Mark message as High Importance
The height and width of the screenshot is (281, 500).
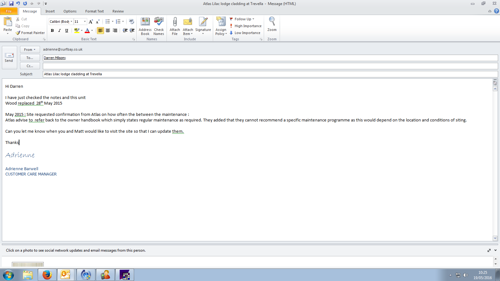[246, 26]
